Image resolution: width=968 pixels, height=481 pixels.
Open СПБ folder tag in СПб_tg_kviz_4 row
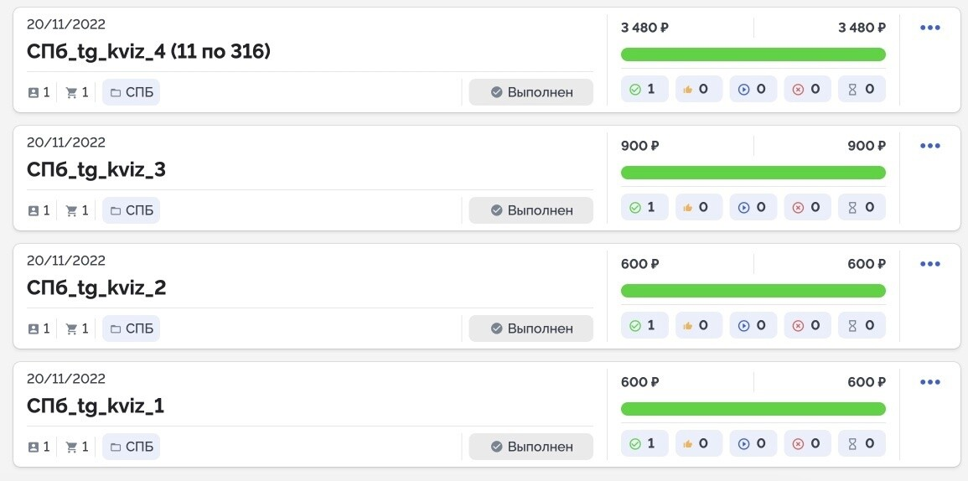131,93
